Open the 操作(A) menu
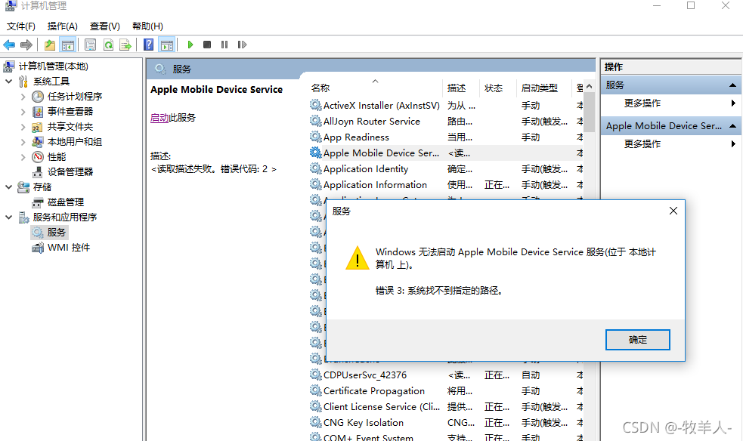Viewport: 743px width, 441px height. [63, 26]
